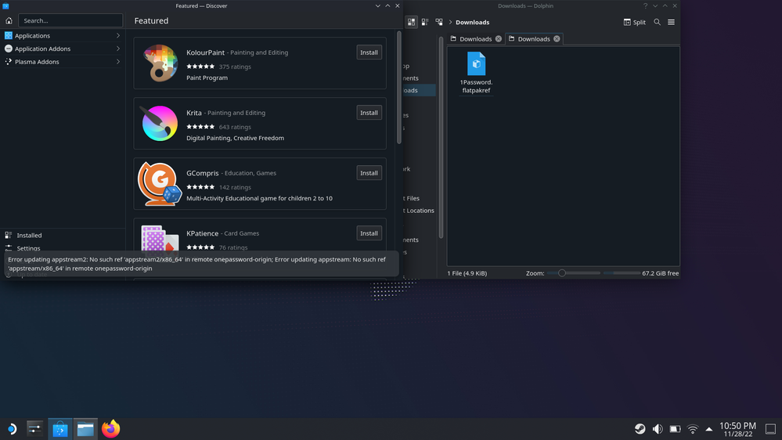Click the KolourPaint app icon

point(160,63)
